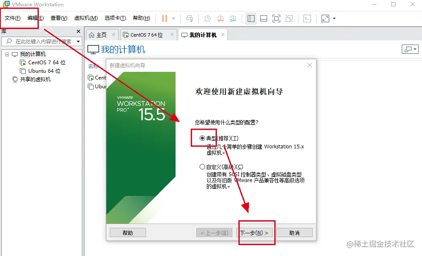Collapse the 我的计算机 tree node

click(x=7, y=54)
